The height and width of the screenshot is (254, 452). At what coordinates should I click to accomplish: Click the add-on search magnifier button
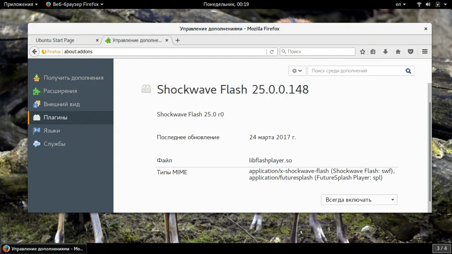[x=408, y=71]
